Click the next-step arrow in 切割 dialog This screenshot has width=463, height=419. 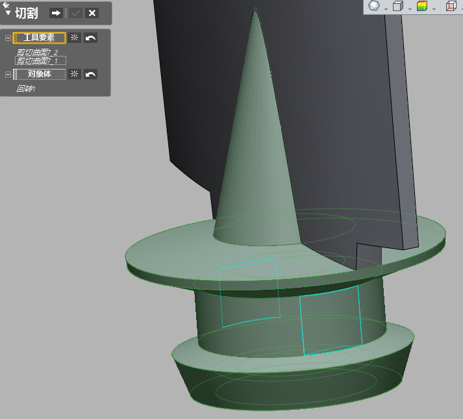coord(56,13)
